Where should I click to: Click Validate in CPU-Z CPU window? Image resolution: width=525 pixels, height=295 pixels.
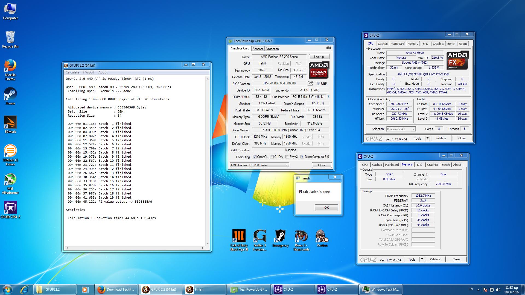click(441, 138)
